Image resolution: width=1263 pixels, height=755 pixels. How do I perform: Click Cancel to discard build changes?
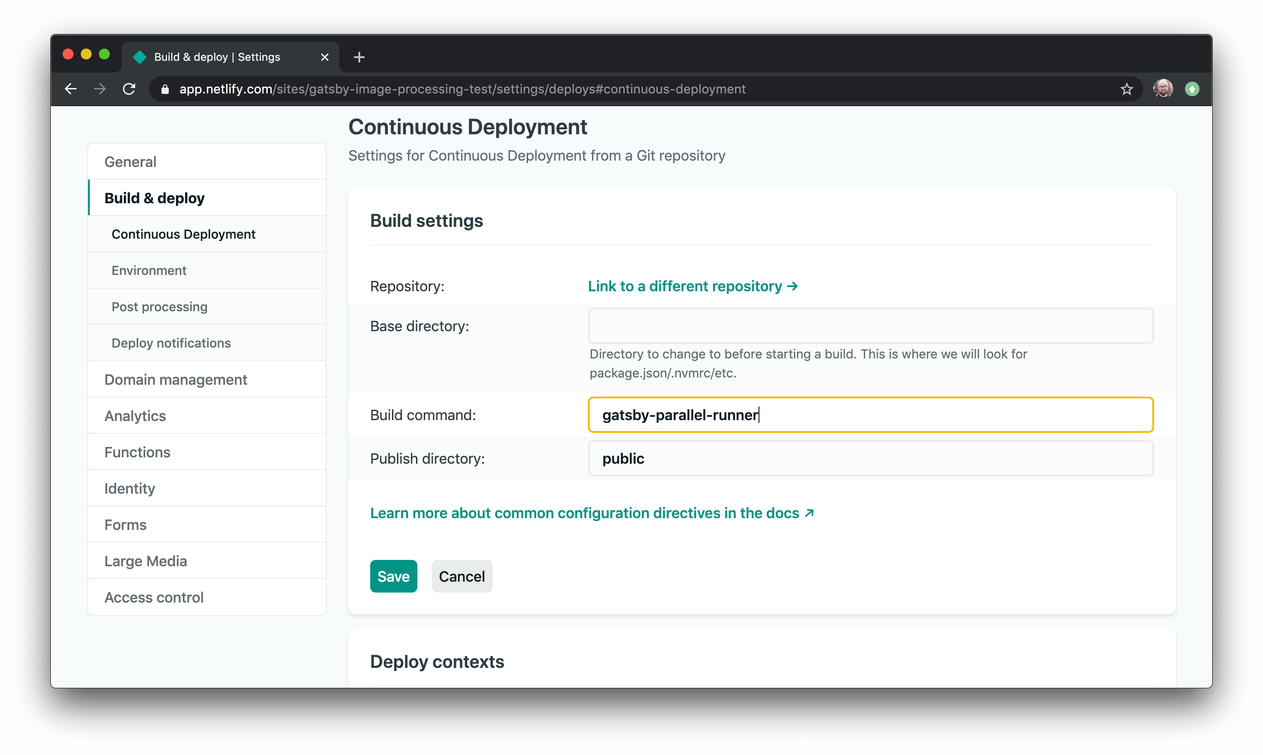(x=462, y=576)
